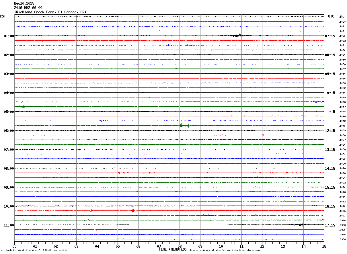347x254 pixels.
Task: Click the UTC time zone label
Action: click(331, 16)
